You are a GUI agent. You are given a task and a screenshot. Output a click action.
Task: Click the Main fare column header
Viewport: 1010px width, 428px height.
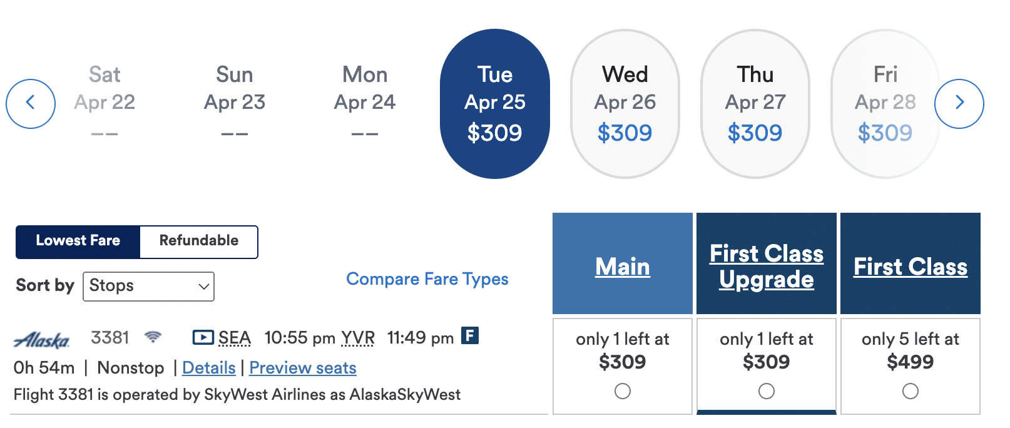[x=622, y=267]
